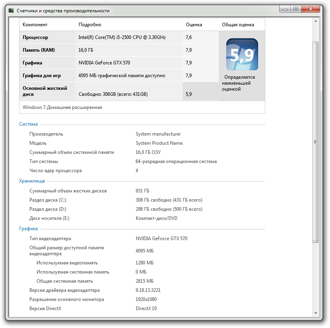Click 298 ГБ свободно (500 ГБ всего)
The image size is (330, 328).
tap(169, 209)
